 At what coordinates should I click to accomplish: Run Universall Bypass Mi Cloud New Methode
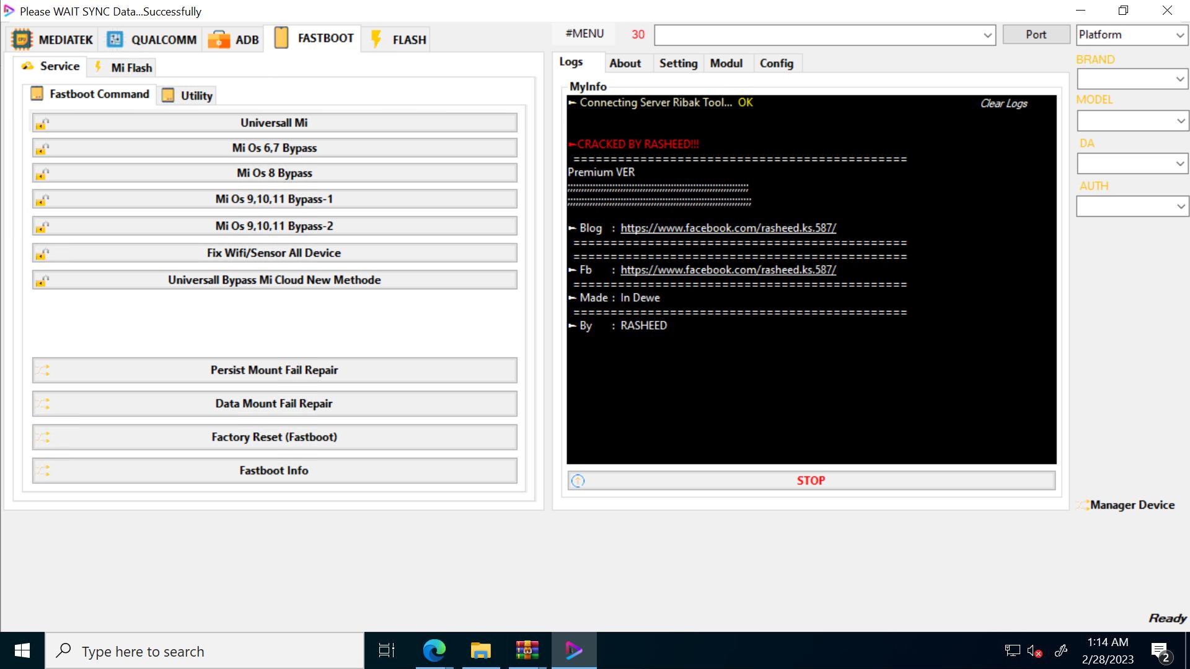[275, 280]
